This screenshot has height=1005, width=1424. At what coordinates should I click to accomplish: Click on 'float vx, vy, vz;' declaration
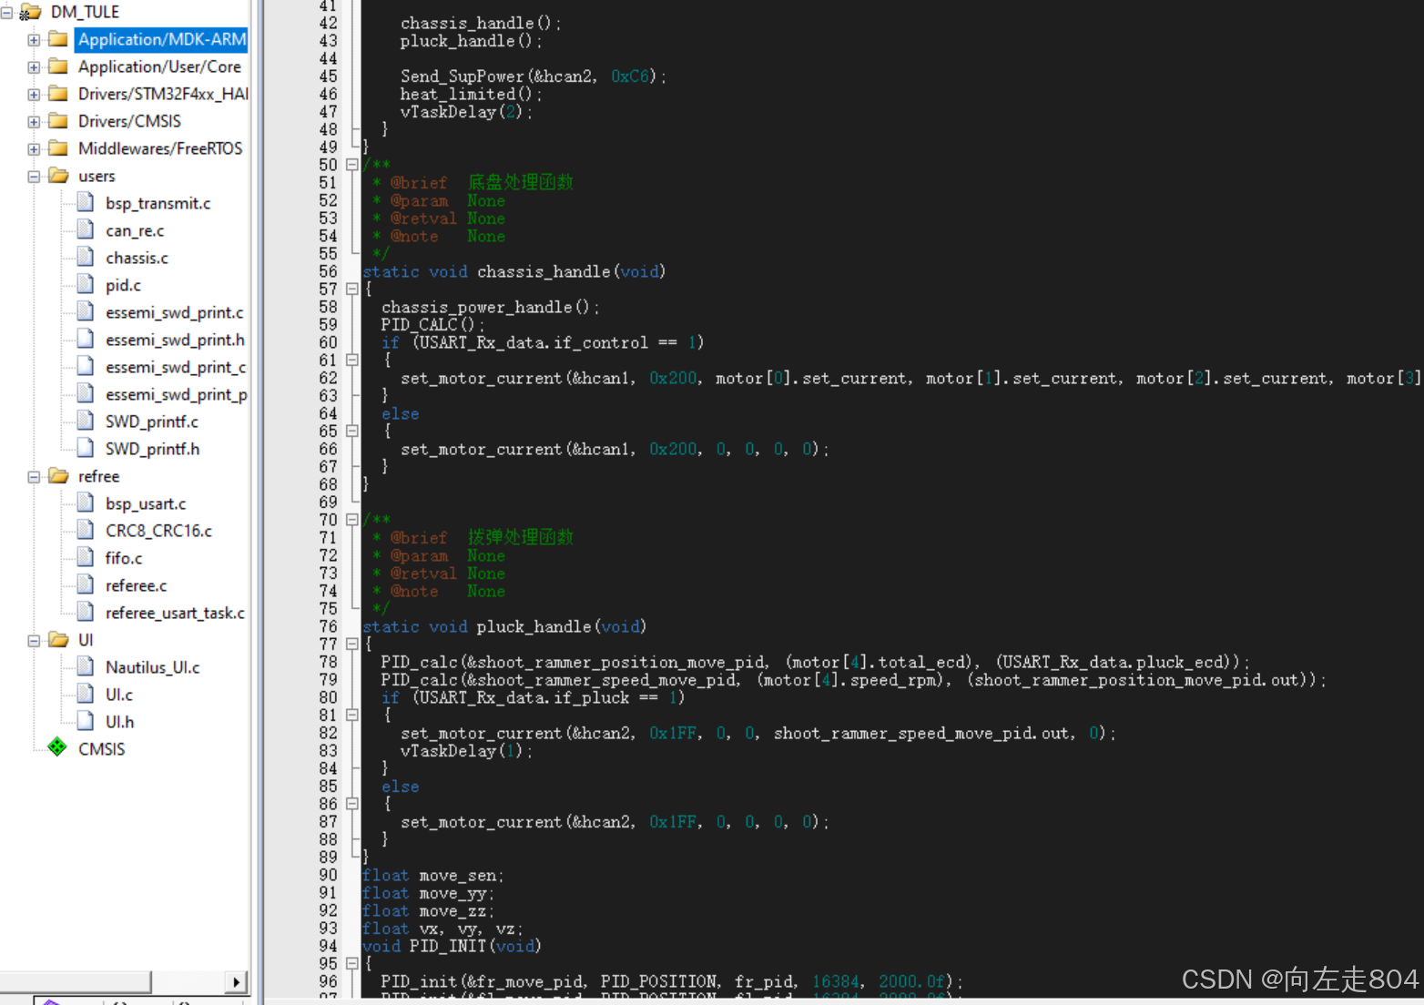(x=442, y=929)
